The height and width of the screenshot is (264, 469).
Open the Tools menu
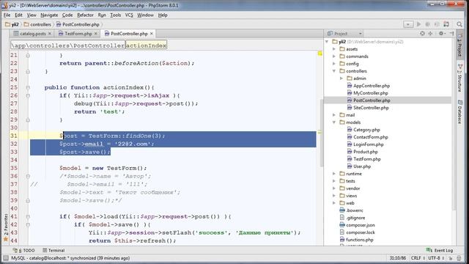click(x=116, y=15)
